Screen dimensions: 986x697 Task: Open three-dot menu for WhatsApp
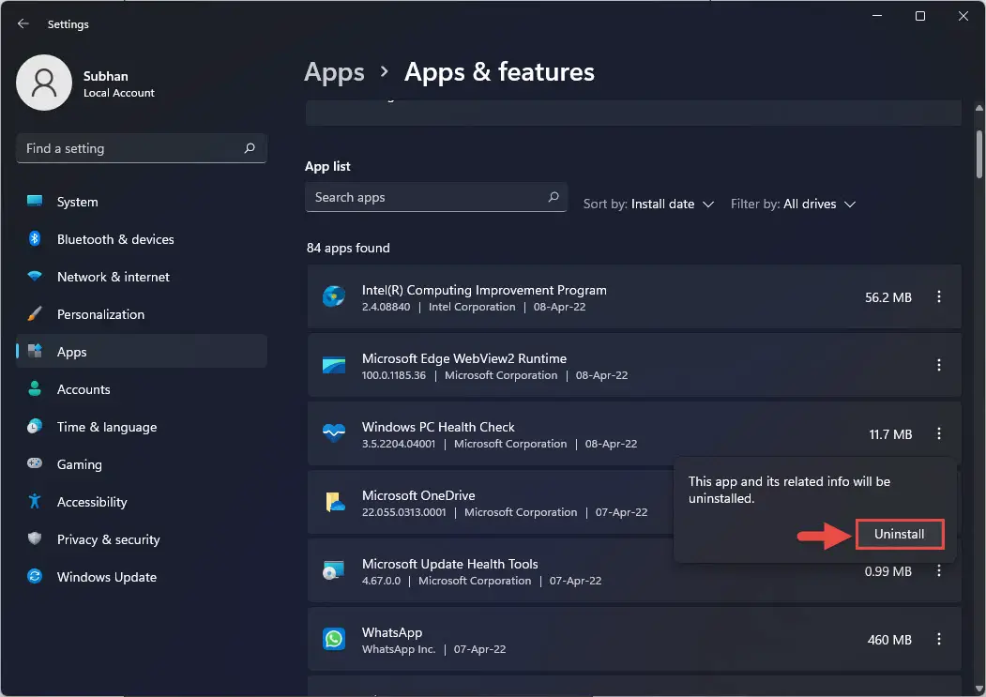[x=939, y=639]
